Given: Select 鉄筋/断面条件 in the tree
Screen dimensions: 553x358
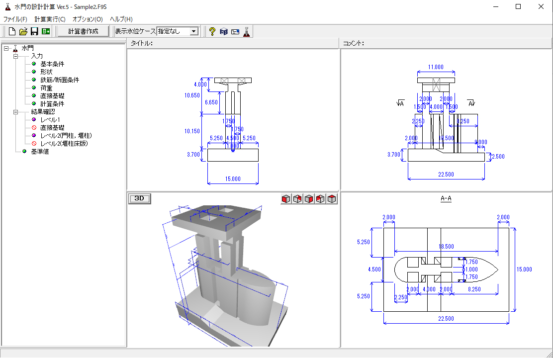Looking at the screenshot, I should coord(60,80).
